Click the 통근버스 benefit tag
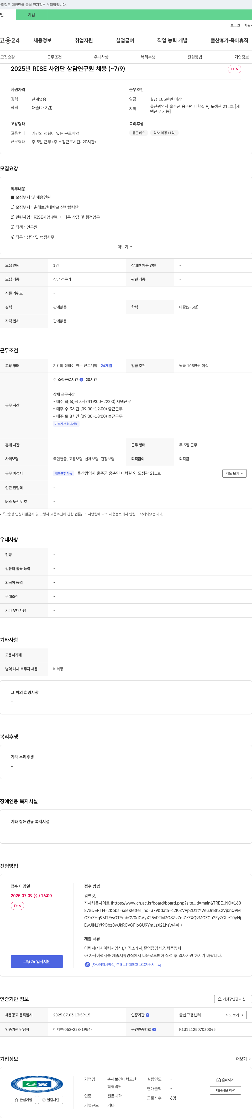Image resolution: width=252 pixels, height=1118 pixels. 139,133
